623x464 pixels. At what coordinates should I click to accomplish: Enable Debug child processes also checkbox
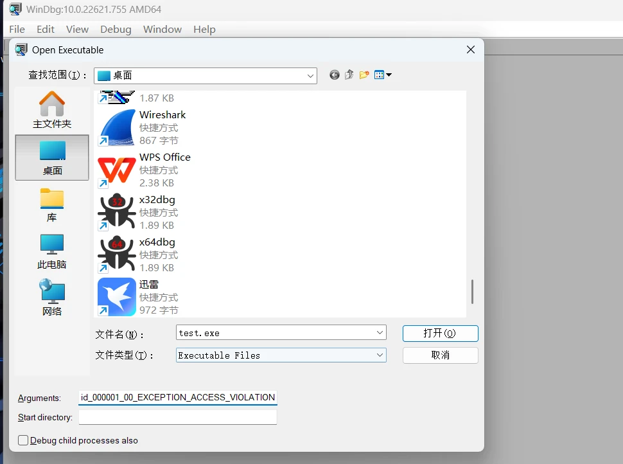point(23,440)
